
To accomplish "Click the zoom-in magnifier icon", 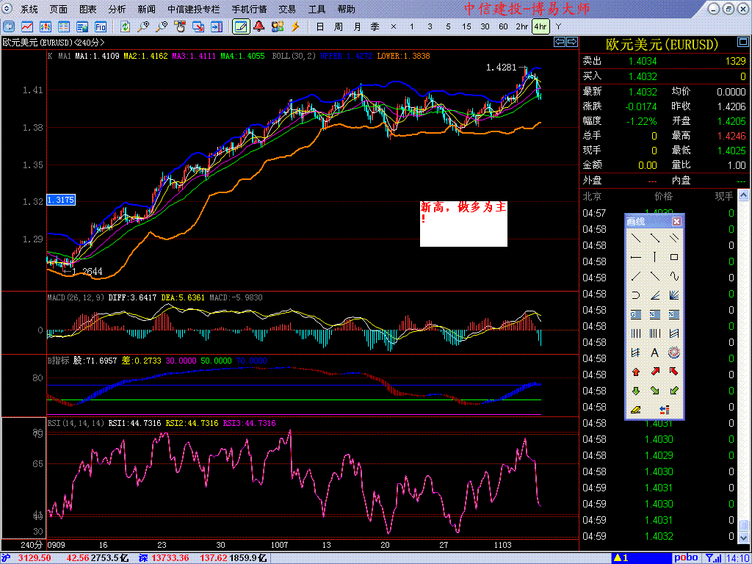I will (143, 26).
